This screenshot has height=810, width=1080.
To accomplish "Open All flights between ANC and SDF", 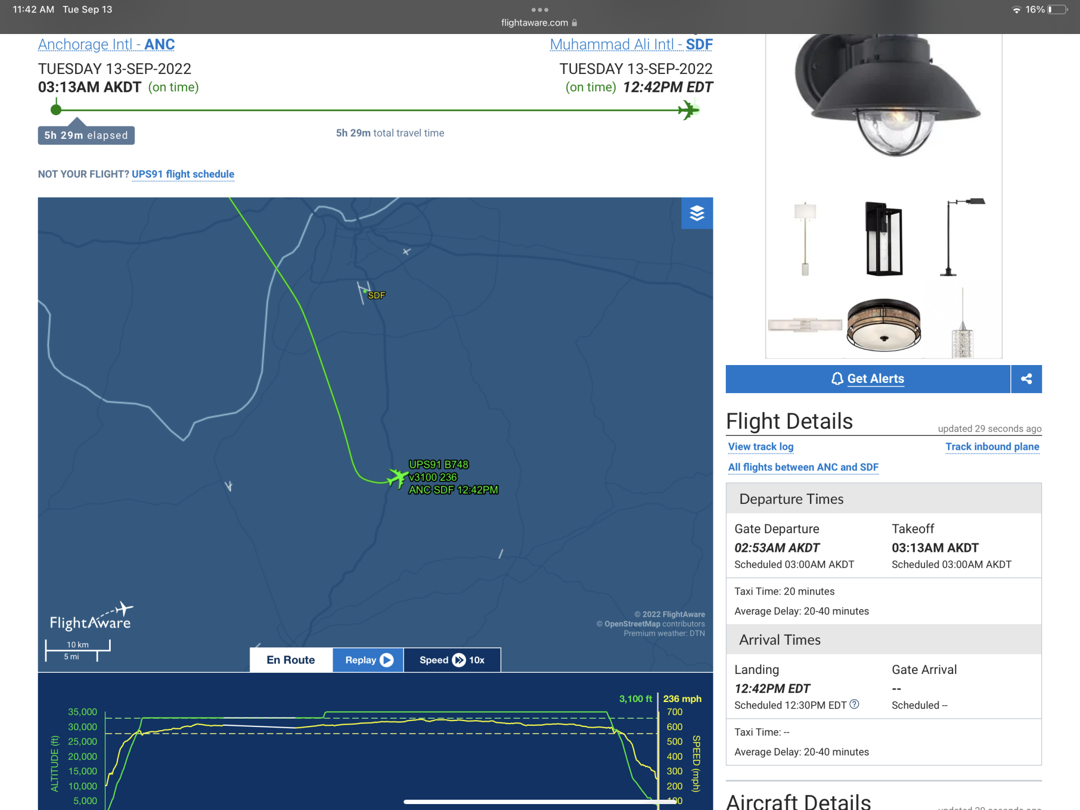I will tap(803, 468).
